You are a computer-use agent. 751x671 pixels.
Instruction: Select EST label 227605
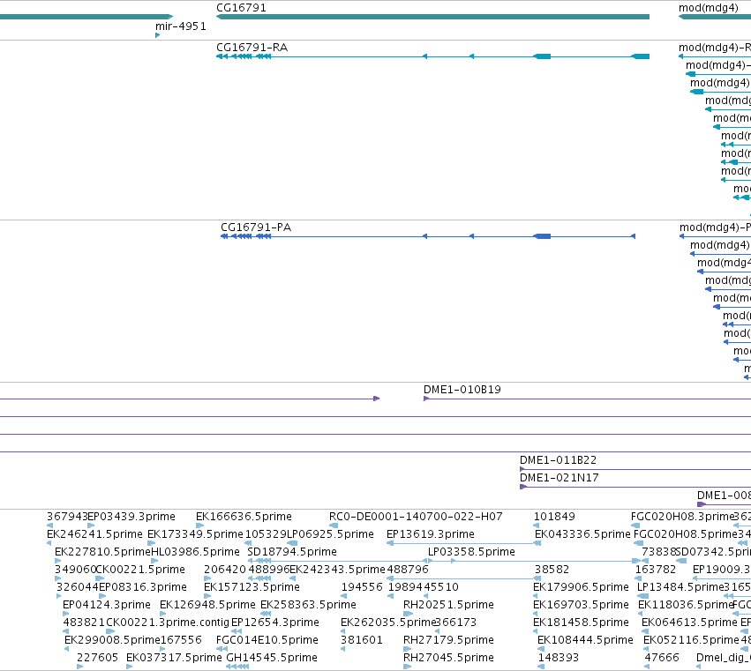coord(97,658)
